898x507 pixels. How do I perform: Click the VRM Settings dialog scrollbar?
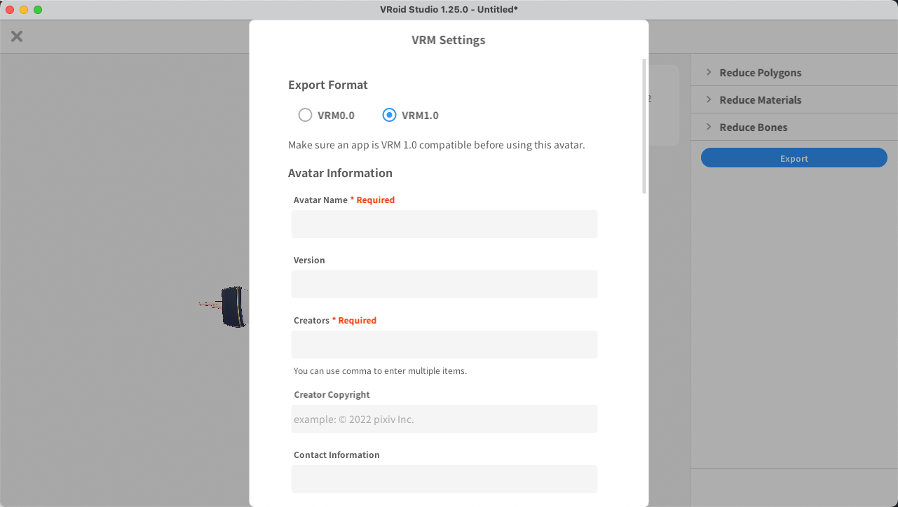click(x=644, y=126)
